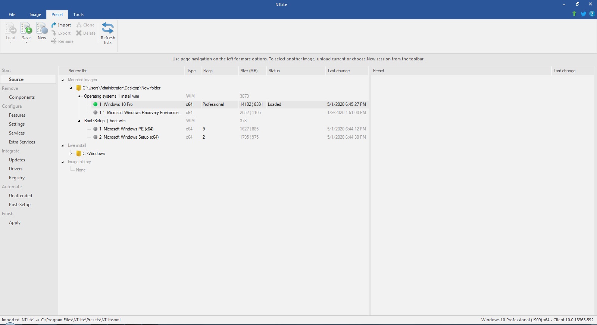Image resolution: width=597 pixels, height=325 pixels.
Task: Open the Load dropdown arrow
Action: click(10, 42)
